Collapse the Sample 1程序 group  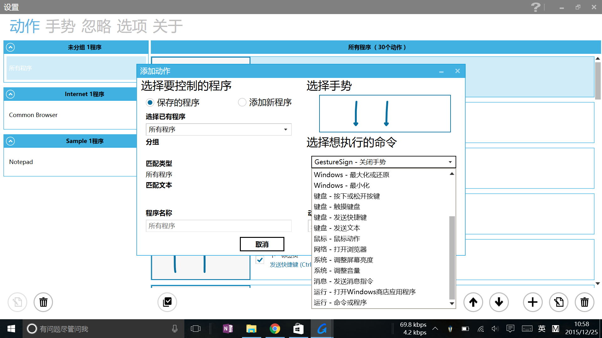click(x=10, y=141)
